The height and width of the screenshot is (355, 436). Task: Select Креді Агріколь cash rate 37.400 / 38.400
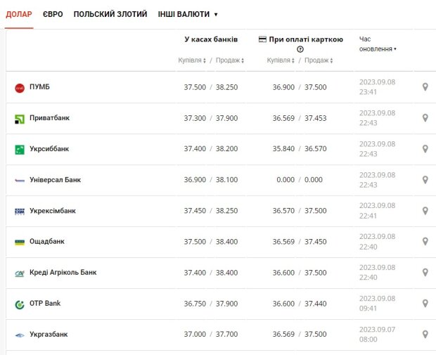tap(211, 273)
